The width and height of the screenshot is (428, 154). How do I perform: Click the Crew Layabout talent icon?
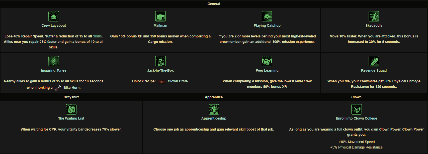pyautogui.click(x=54, y=16)
